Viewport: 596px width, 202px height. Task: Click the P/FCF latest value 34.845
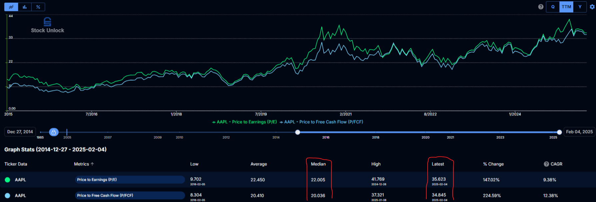click(x=439, y=195)
